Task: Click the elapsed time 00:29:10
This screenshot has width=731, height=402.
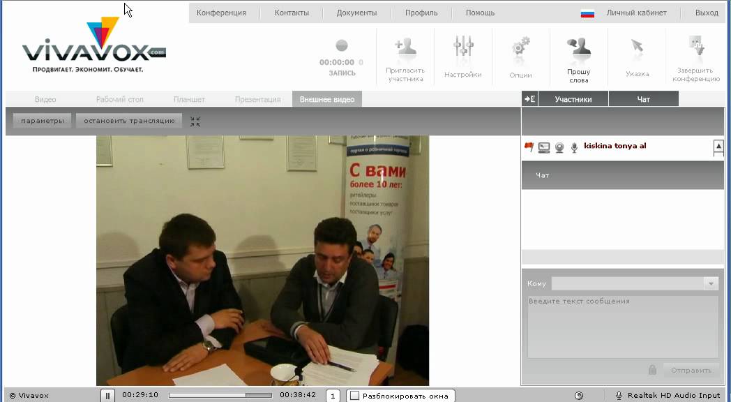Action: pyautogui.click(x=140, y=395)
